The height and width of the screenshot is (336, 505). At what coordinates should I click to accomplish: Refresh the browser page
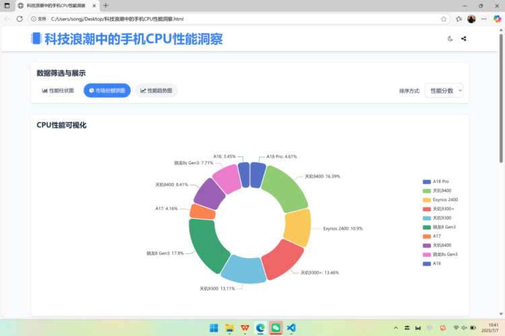tap(20, 19)
